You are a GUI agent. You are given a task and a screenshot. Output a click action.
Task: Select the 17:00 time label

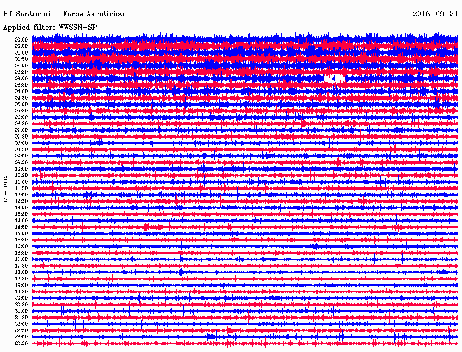pos(21,259)
